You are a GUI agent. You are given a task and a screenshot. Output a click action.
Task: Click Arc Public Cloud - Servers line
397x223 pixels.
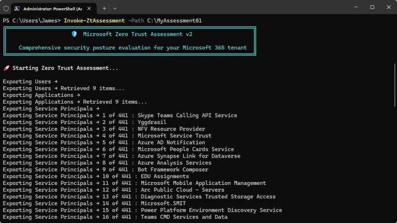coord(114,190)
